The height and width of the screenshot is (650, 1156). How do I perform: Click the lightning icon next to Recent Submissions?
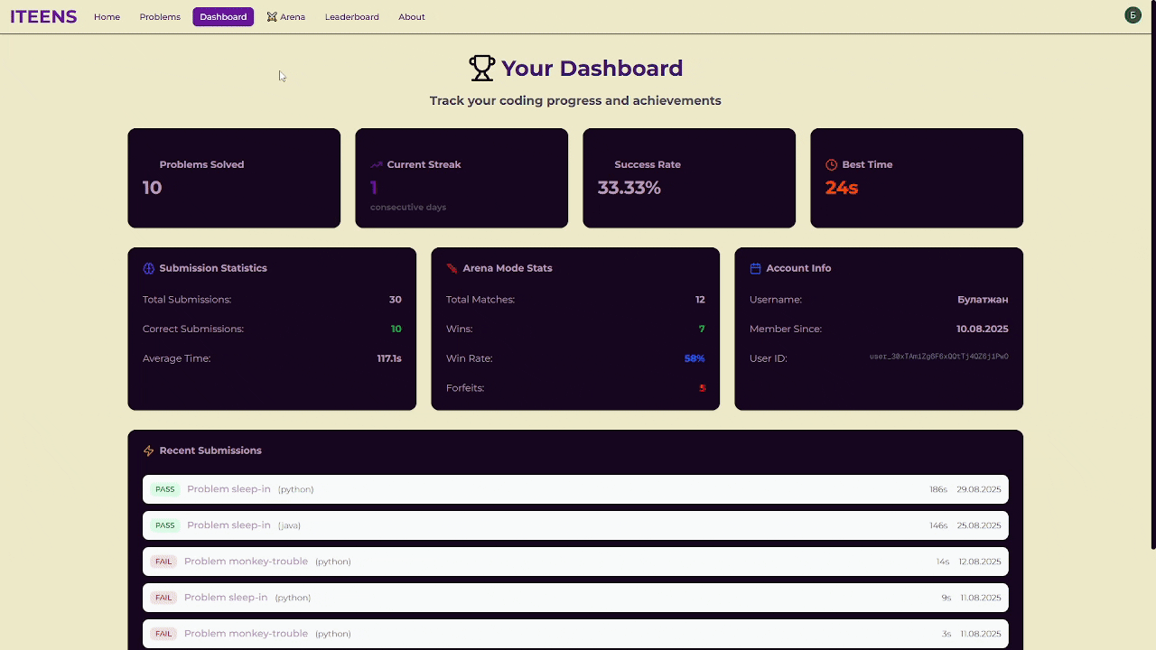[x=147, y=450]
